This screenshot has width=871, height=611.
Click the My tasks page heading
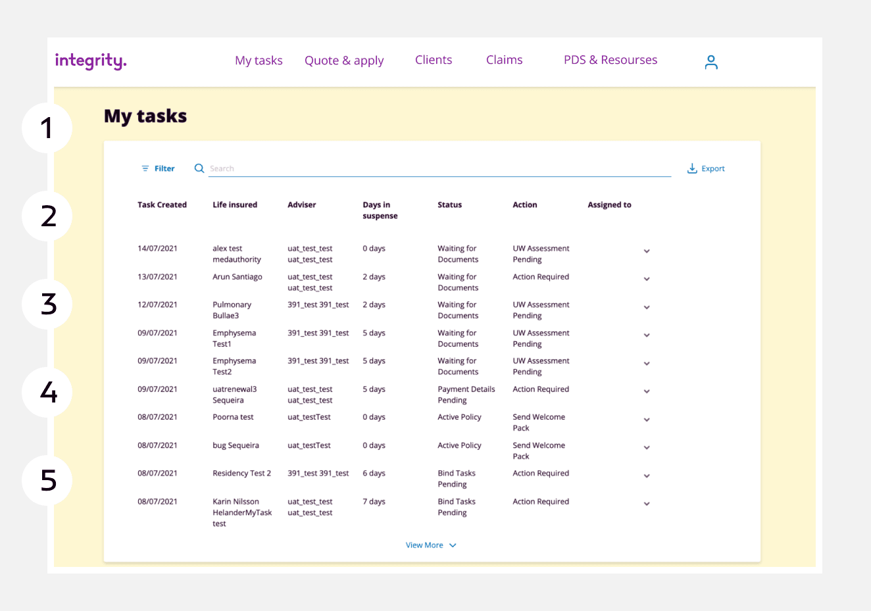pos(145,116)
